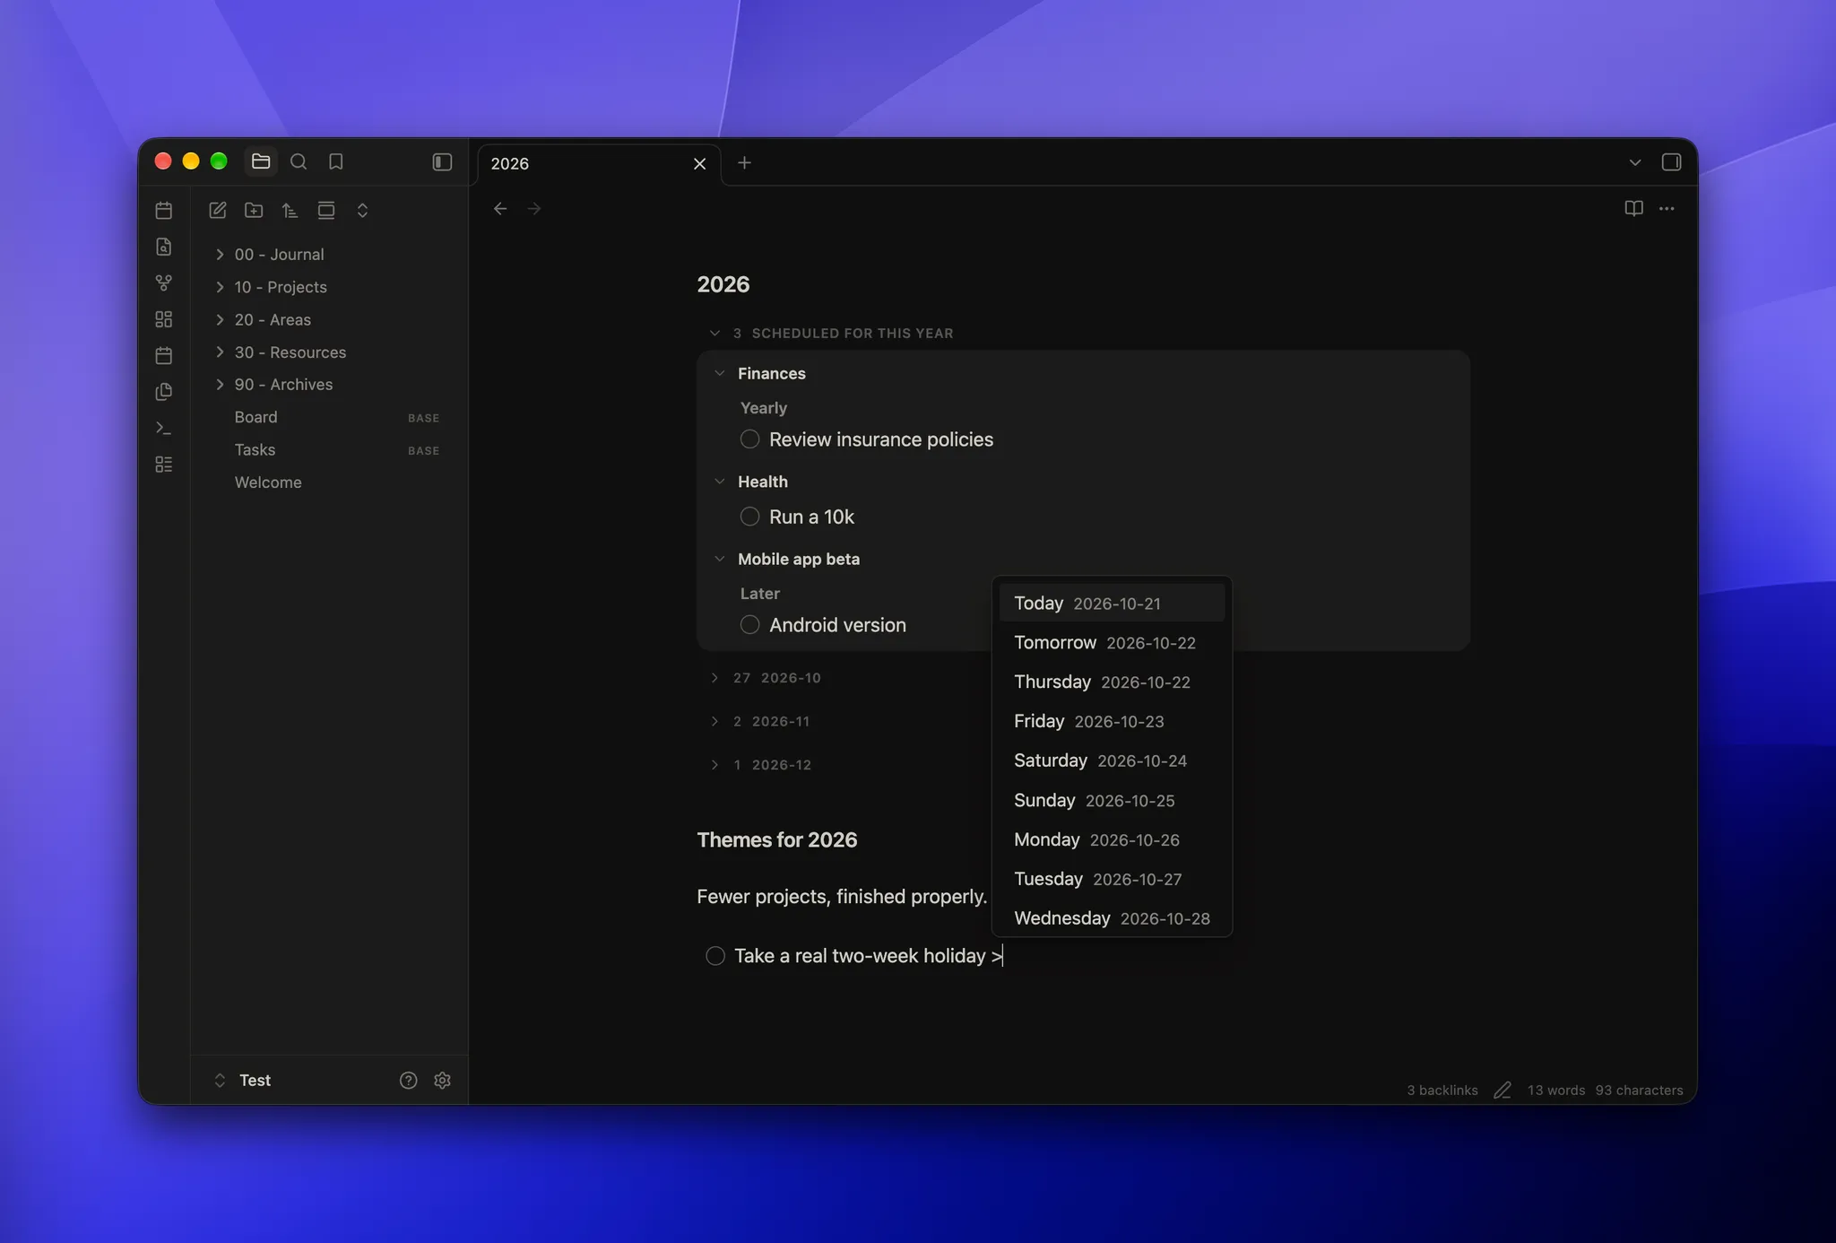
Task: Select Saturday 2026-10-24 suggestion
Action: click(1112, 761)
